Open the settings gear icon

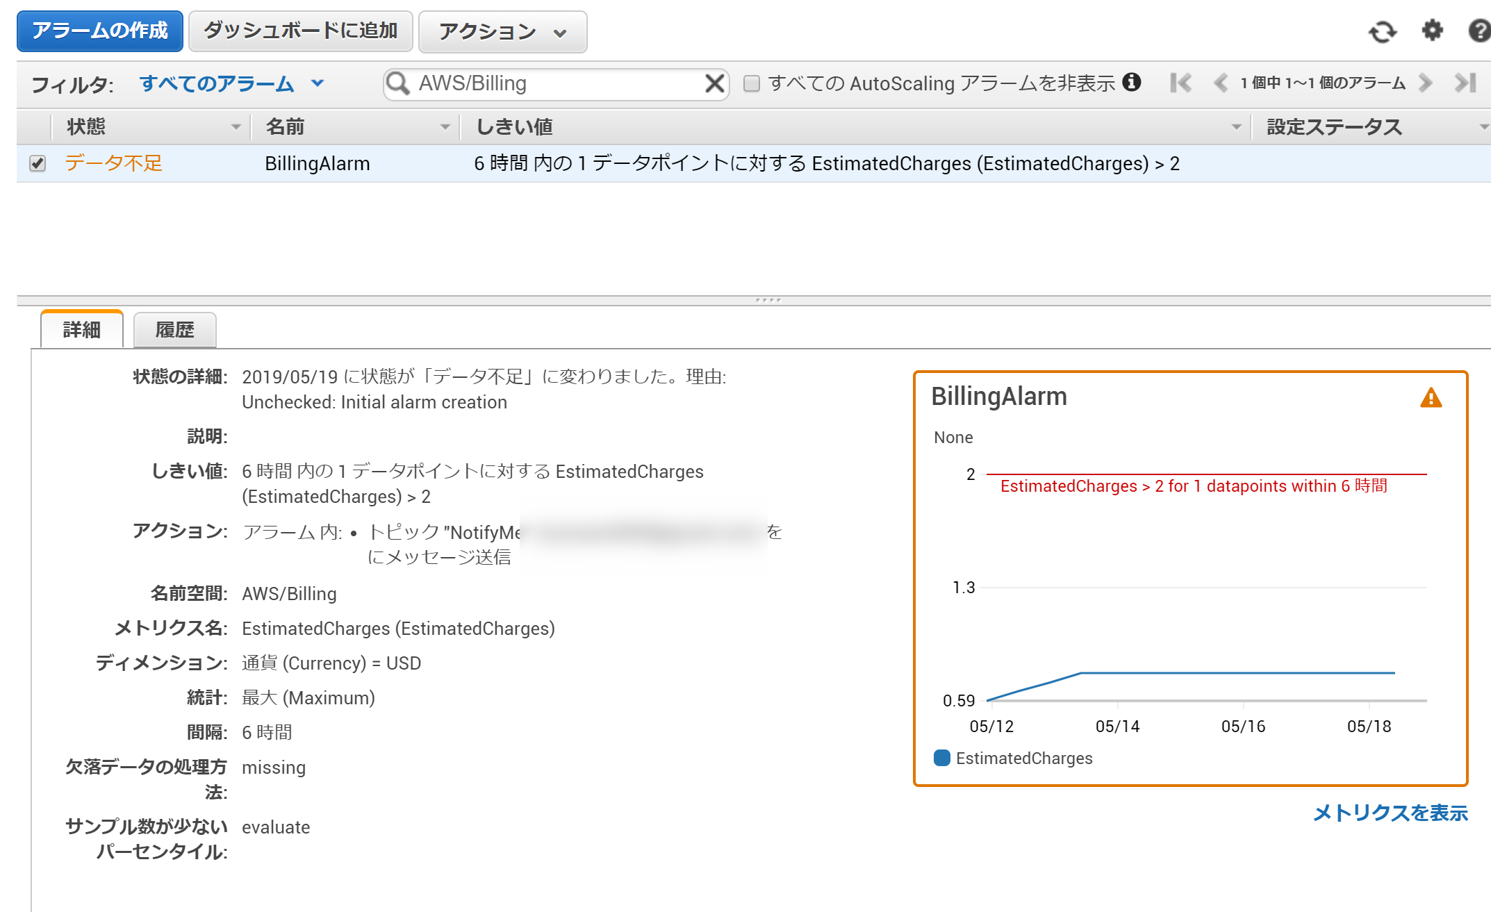[x=1432, y=31]
